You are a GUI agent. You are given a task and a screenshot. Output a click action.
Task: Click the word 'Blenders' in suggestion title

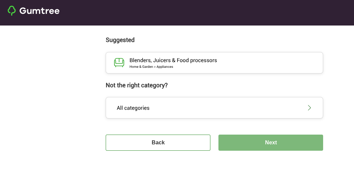[x=140, y=60]
